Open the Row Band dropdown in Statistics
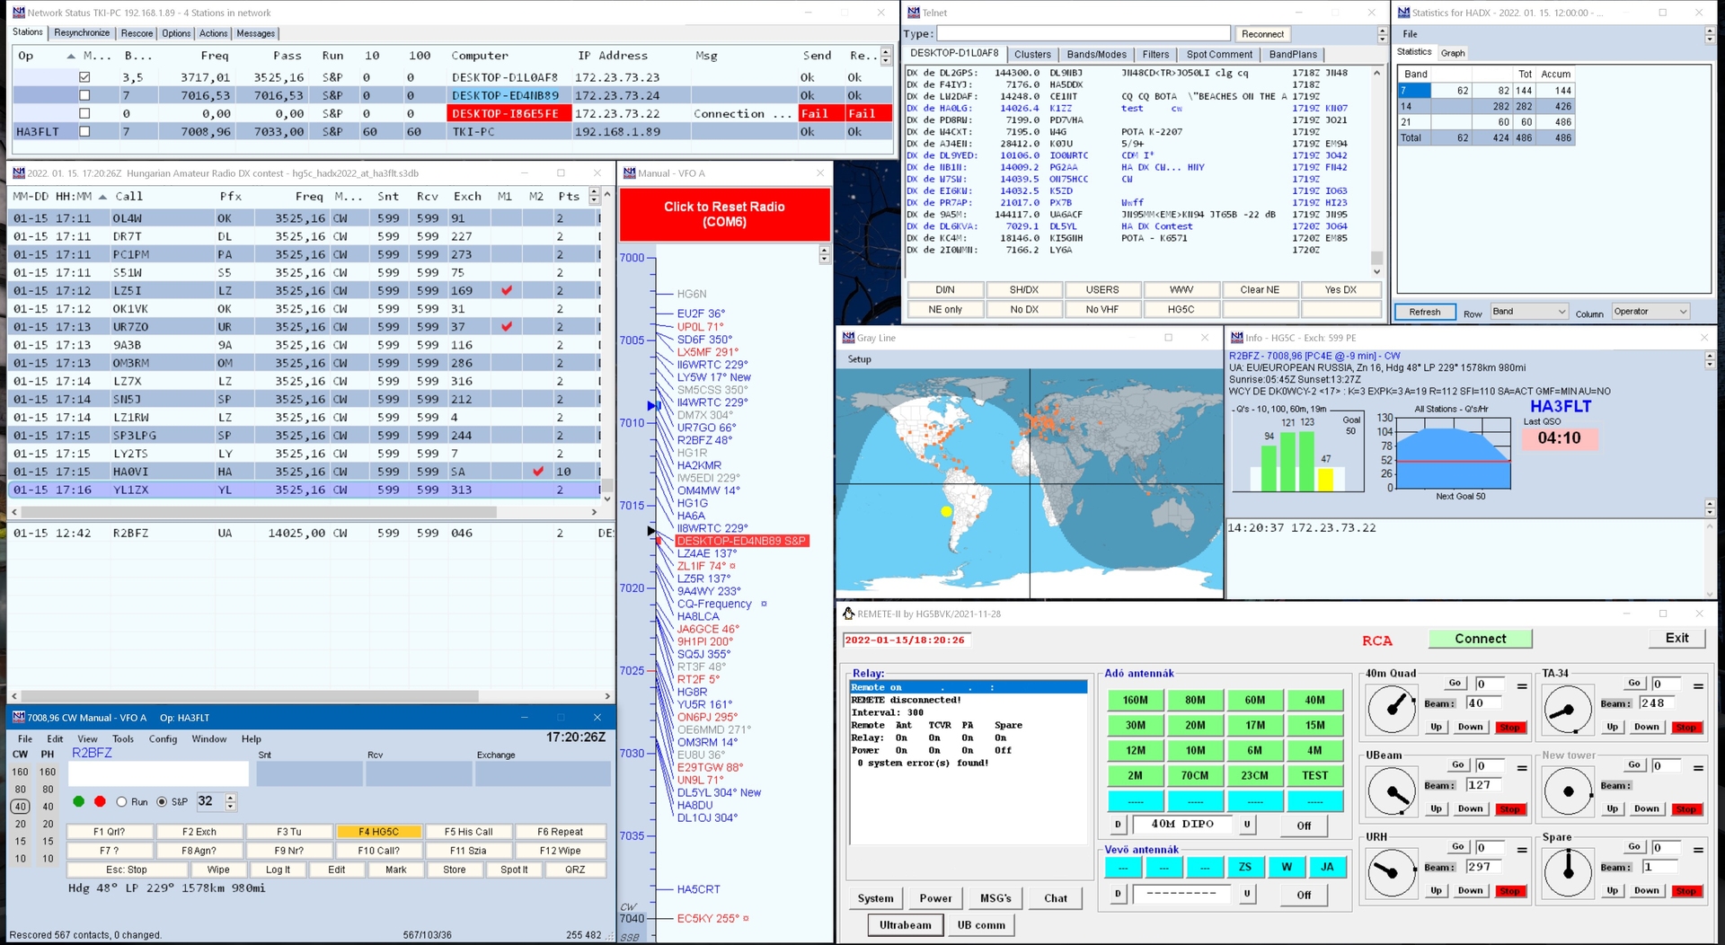 tap(1528, 312)
